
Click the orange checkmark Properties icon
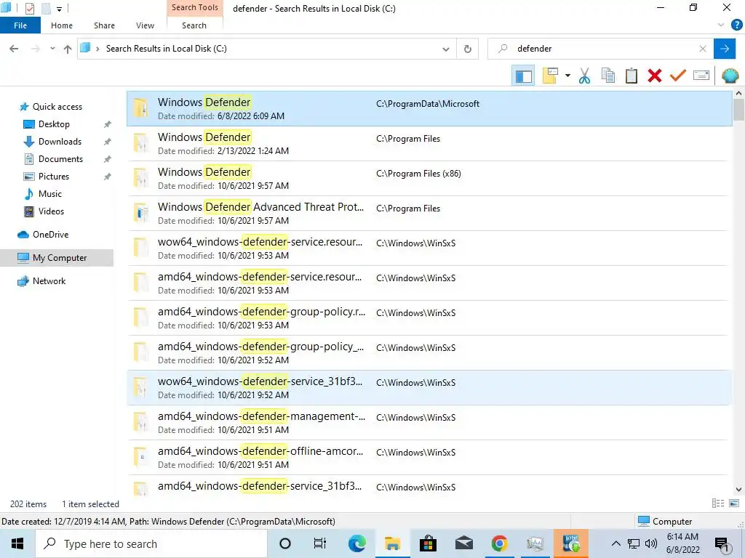click(678, 76)
